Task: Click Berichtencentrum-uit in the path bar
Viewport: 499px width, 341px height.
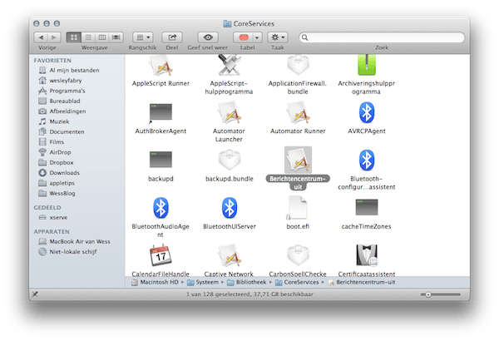Action: (362, 283)
